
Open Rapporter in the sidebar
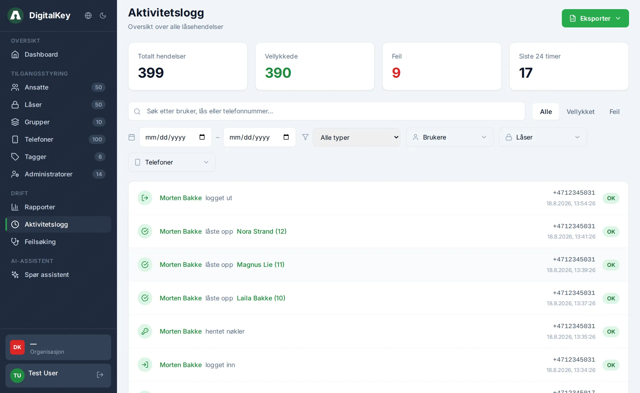58,207
